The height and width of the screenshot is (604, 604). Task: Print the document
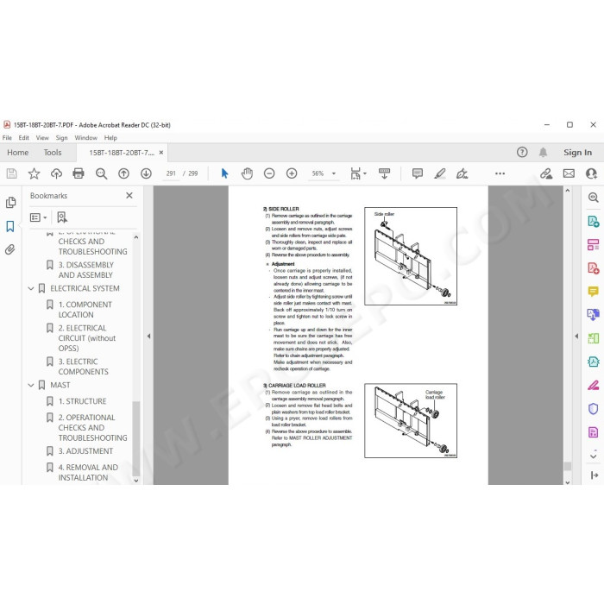79,173
